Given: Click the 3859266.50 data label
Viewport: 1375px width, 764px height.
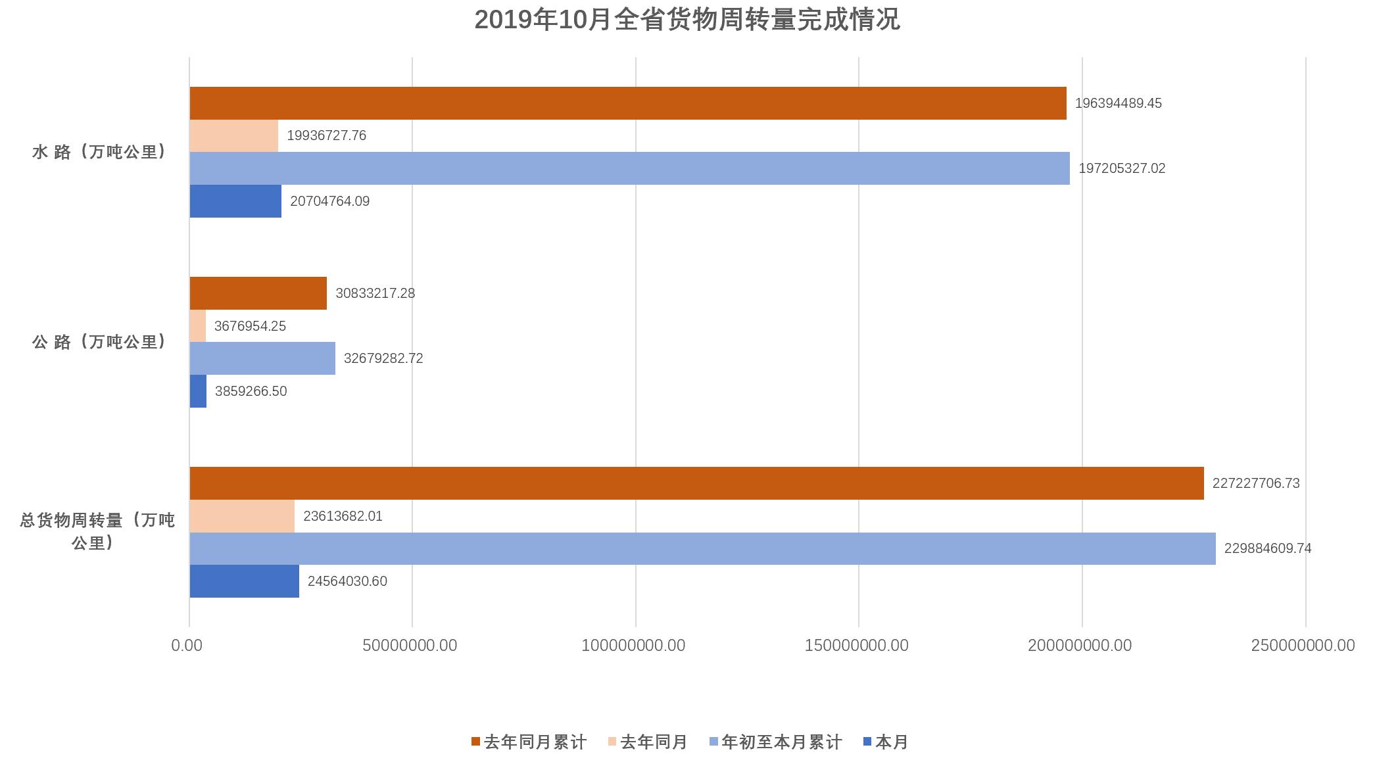Looking at the screenshot, I should tap(251, 391).
